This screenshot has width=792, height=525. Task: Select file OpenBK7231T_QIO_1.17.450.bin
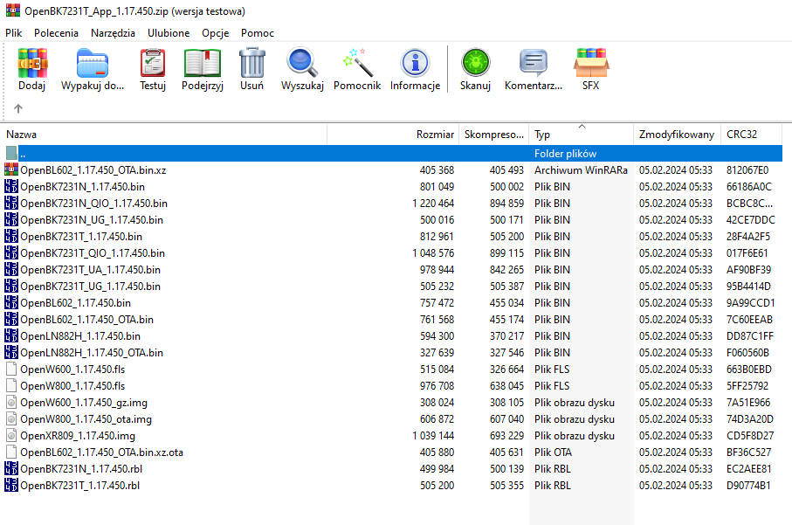(x=93, y=253)
